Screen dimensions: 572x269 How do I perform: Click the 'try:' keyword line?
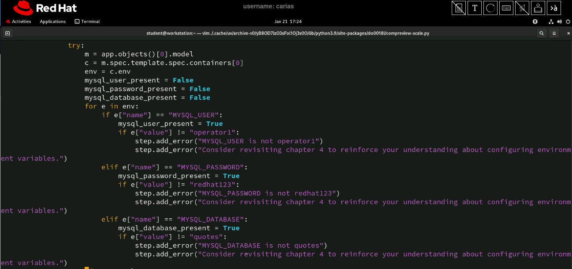pos(76,45)
